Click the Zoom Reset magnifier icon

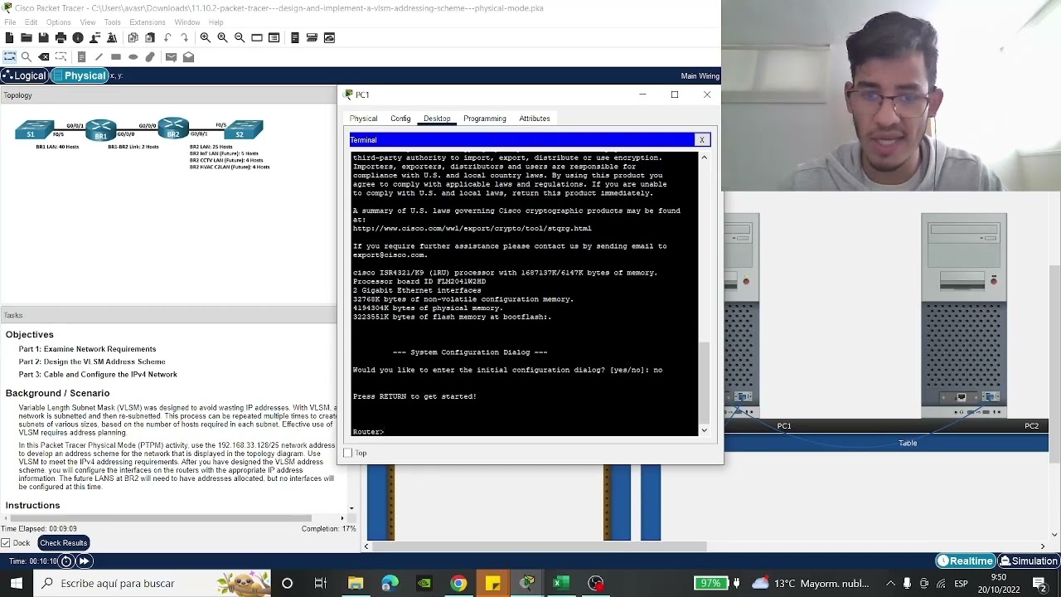tap(222, 37)
